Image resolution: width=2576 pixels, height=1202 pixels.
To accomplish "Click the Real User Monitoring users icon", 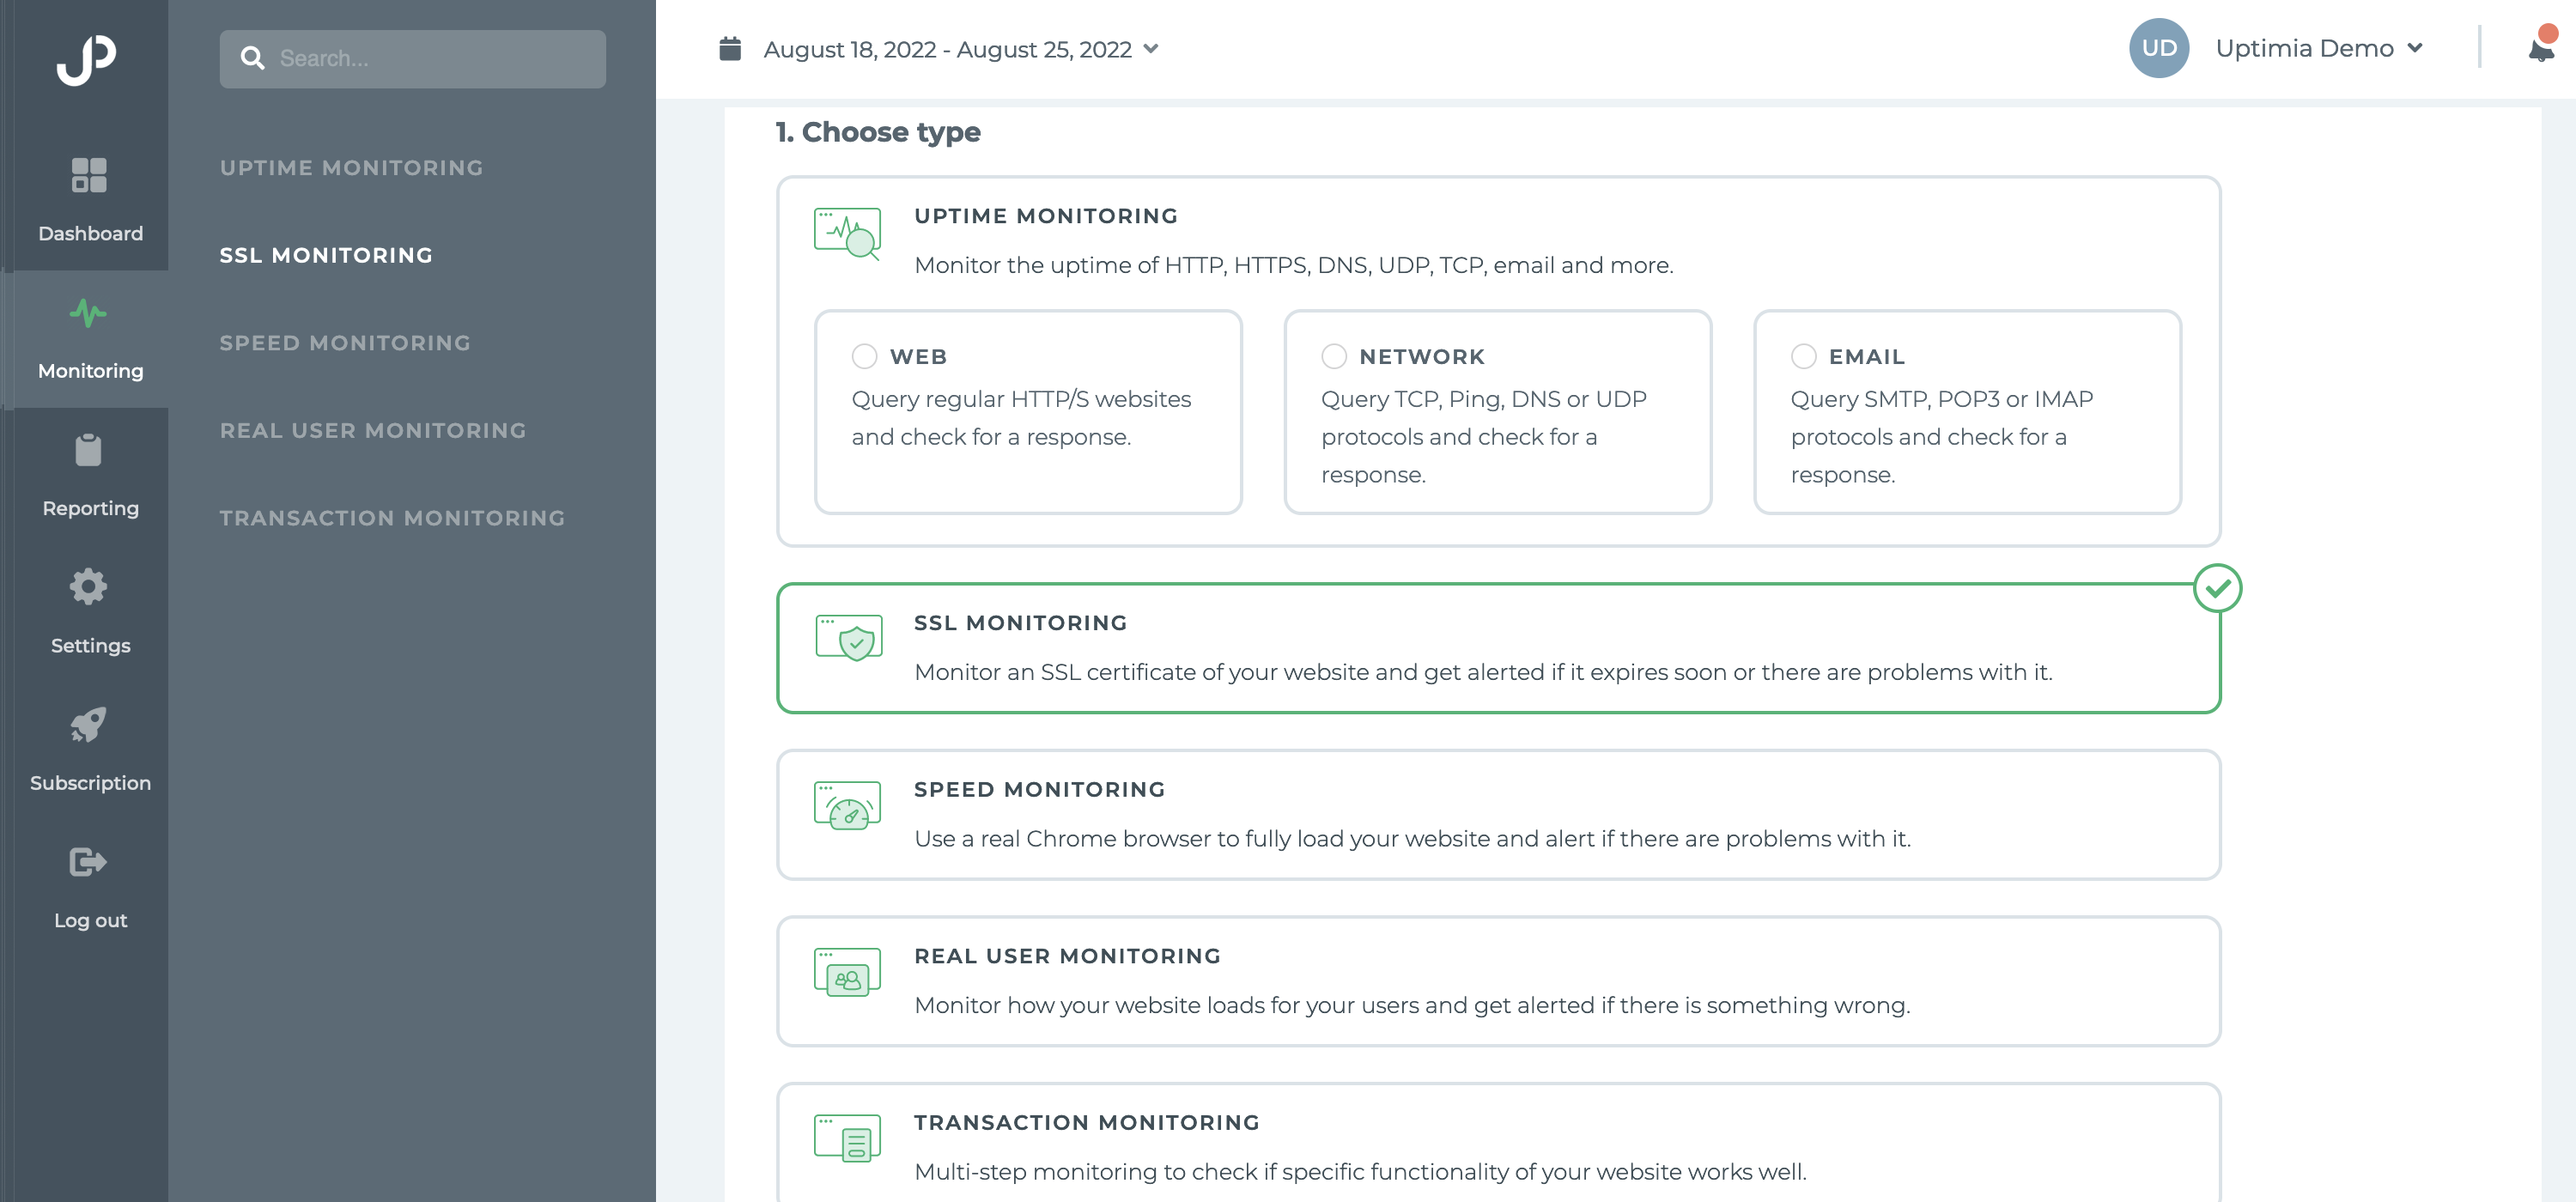I will click(847, 972).
